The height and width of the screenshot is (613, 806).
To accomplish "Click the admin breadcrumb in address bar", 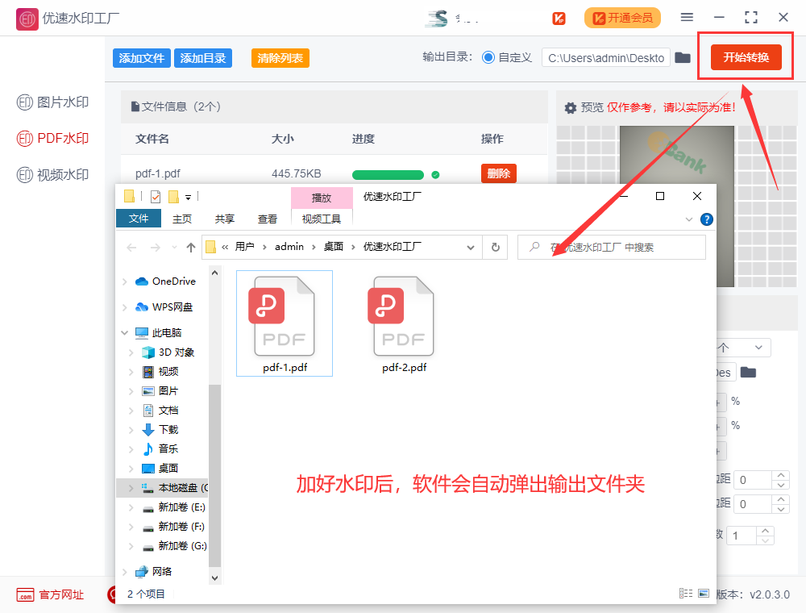I will (289, 247).
